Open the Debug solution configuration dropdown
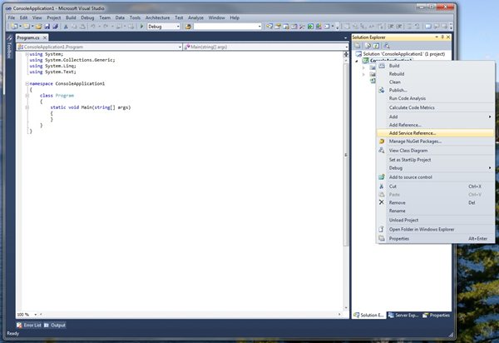The width and height of the screenshot is (499, 343). 178,27
